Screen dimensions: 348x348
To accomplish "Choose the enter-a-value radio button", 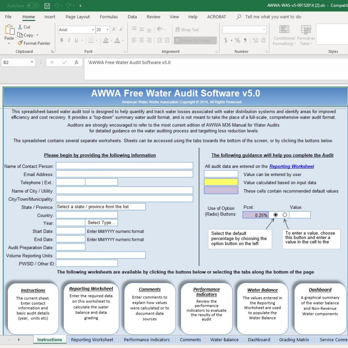I will (284, 214).
